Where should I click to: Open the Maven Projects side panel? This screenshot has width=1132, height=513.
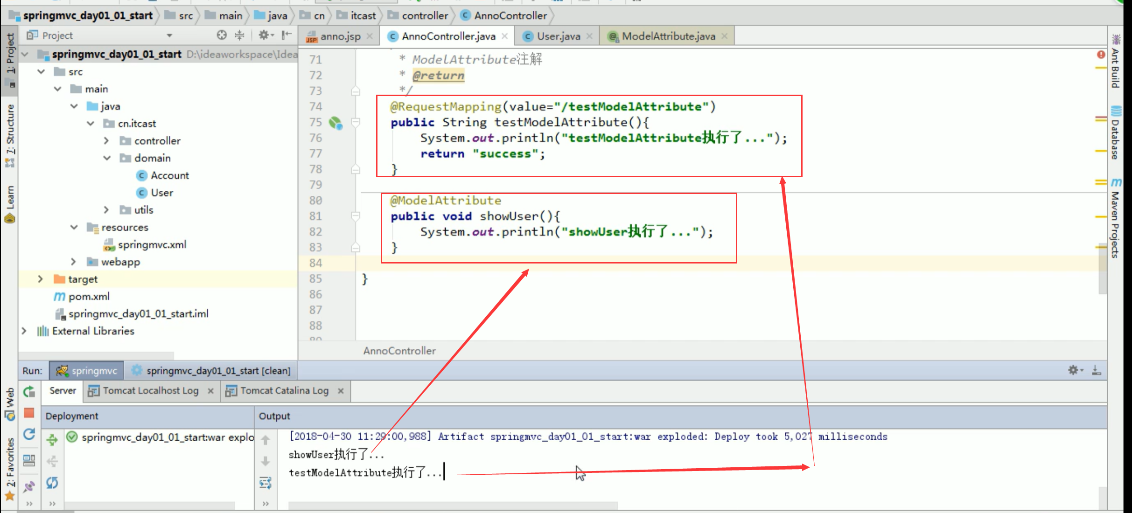pyautogui.click(x=1115, y=219)
